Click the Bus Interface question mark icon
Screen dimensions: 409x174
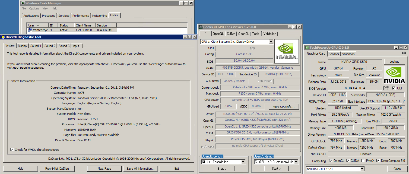pyautogui.click(x=404, y=101)
